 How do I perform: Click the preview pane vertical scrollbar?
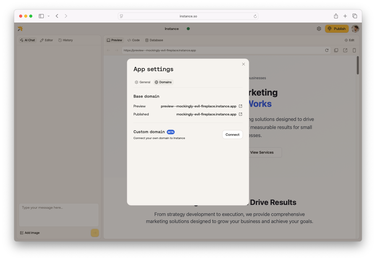coord(358,65)
